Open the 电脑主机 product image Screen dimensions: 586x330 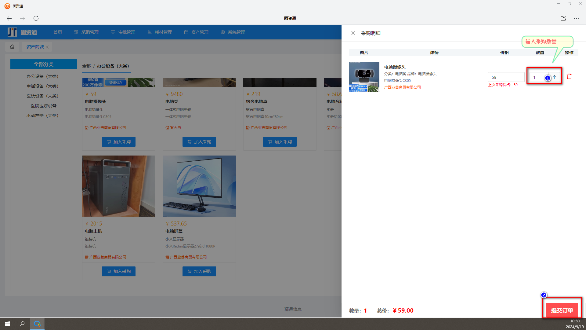tap(119, 186)
